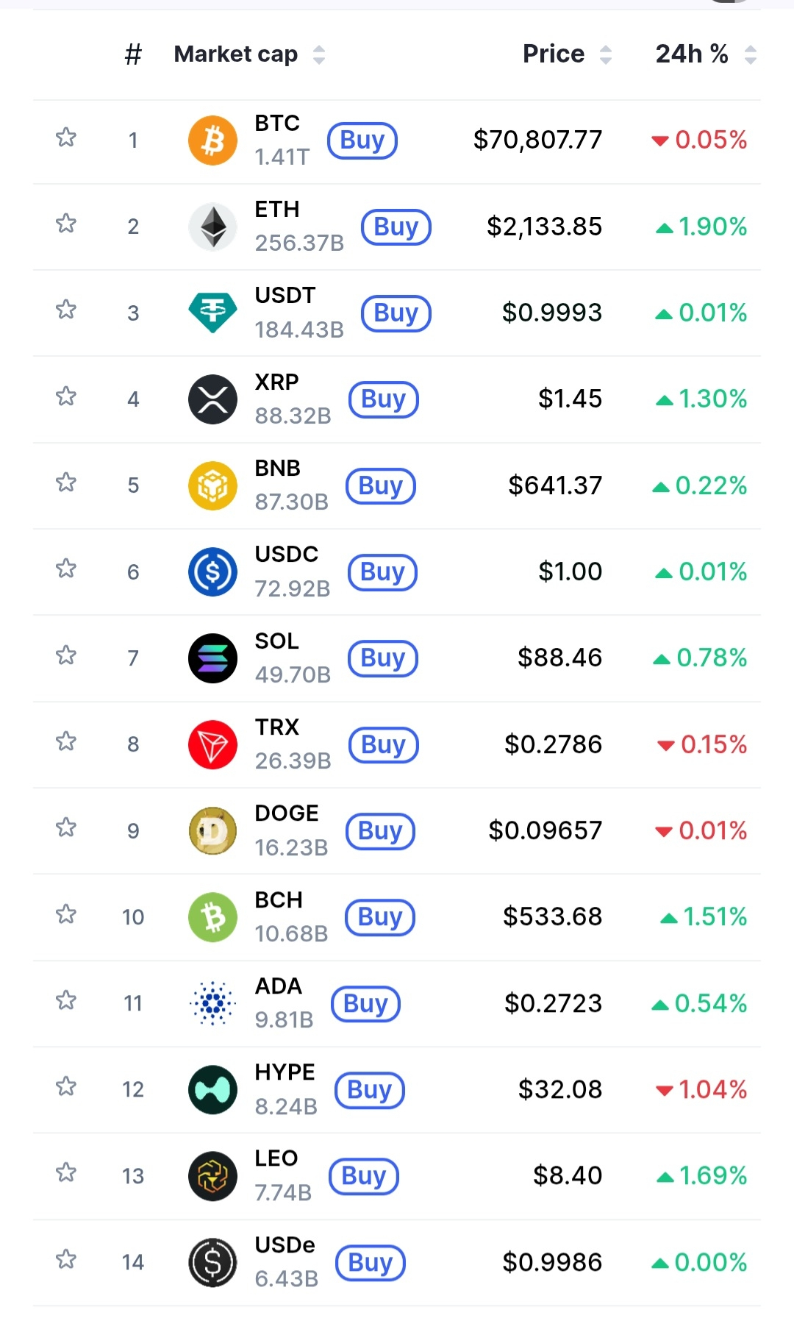Click the BCH price $533.68
Viewport: 794px width, 1318px height.
[x=552, y=916]
